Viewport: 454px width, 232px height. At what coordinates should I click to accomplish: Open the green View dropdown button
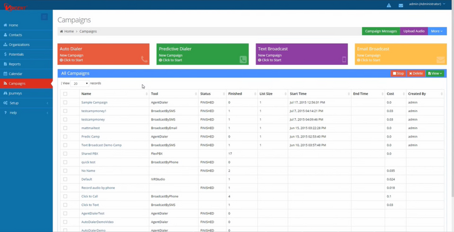pyautogui.click(x=435, y=73)
